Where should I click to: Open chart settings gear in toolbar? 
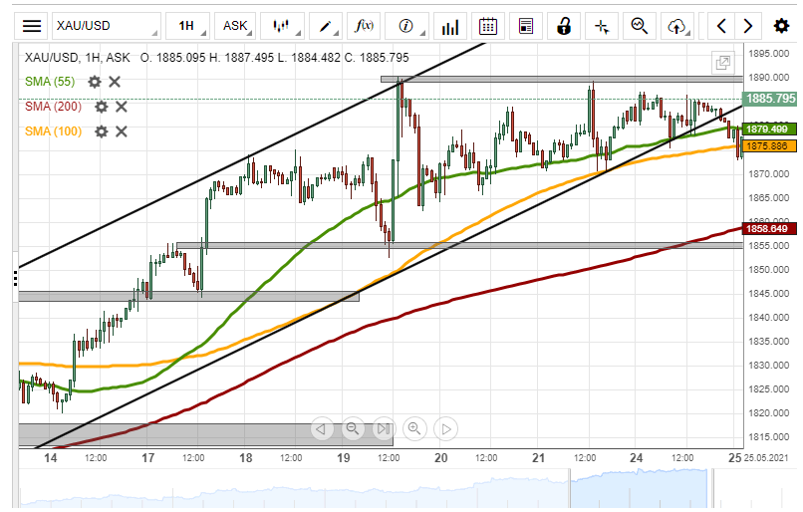point(781,26)
